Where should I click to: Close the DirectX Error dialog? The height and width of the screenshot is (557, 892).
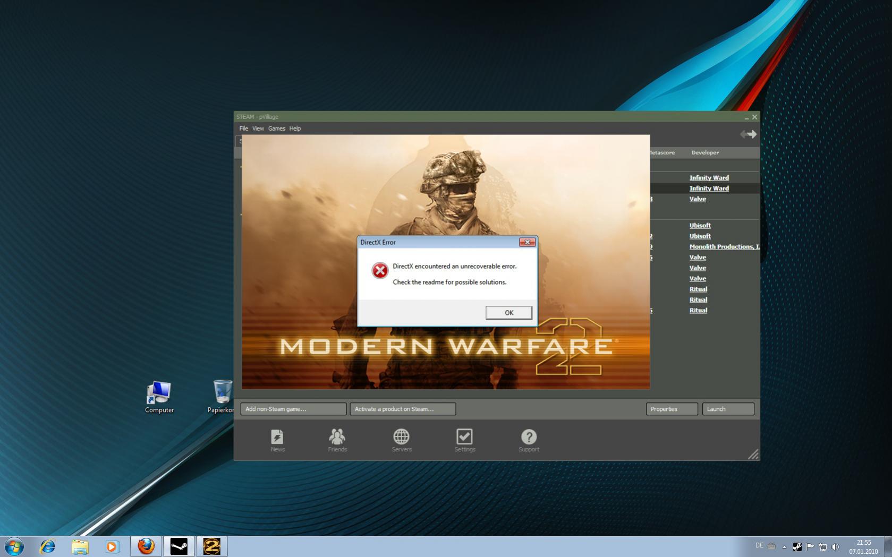tap(527, 242)
